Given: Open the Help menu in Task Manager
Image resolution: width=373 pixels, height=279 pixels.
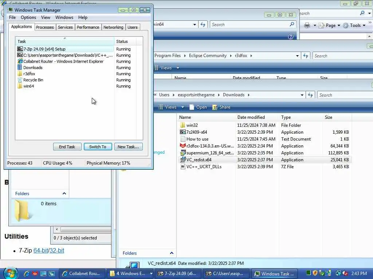Looking at the screenshot, I should click(x=83, y=17).
